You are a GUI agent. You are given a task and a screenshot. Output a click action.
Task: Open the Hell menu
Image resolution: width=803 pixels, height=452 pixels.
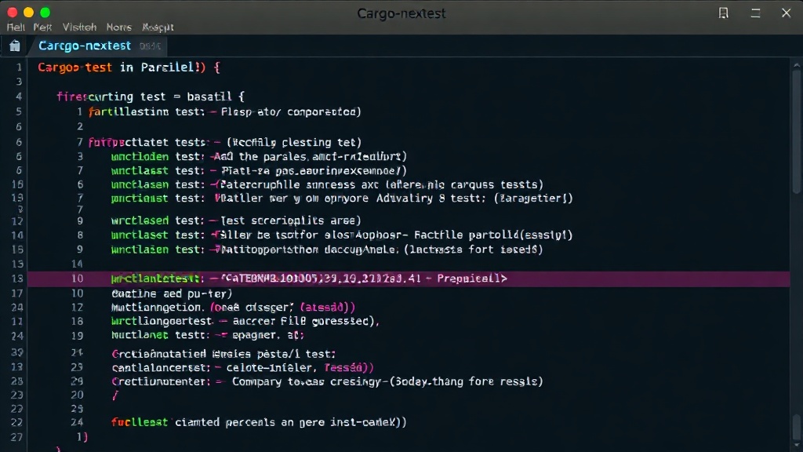click(16, 27)
